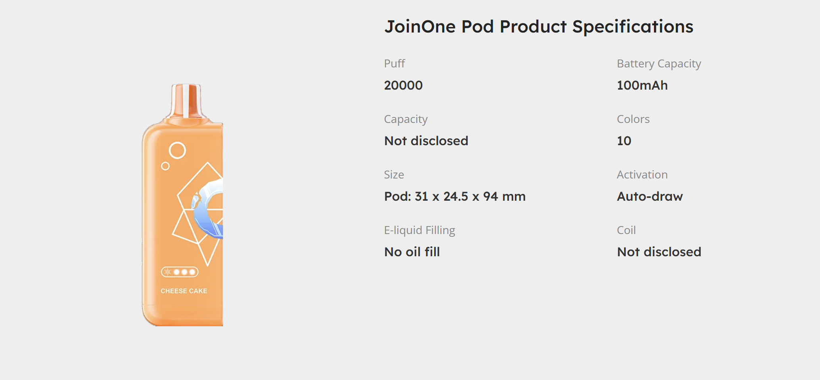
Task: Click the pod size dimensions text
Action: click(454, 196)
